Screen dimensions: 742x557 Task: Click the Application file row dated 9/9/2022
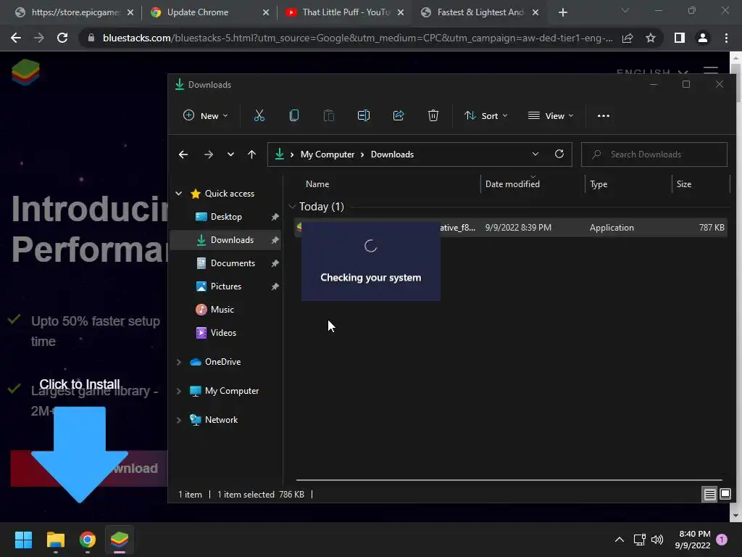click(510, 227)
